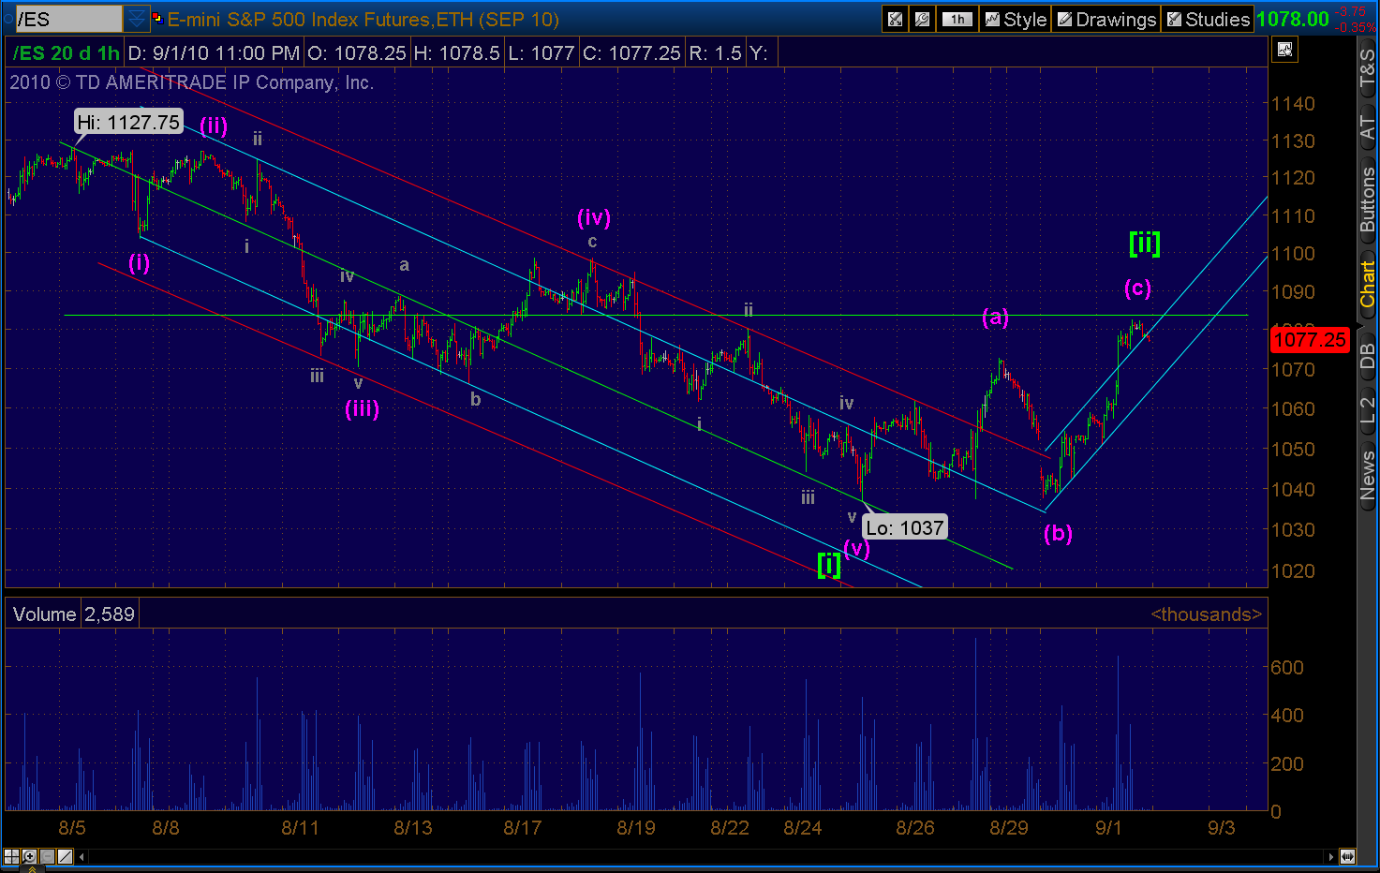Viewport: 1380px width, 873px height.
Task: Click the magenta (iii) wave label
Action: pos(363,408)
